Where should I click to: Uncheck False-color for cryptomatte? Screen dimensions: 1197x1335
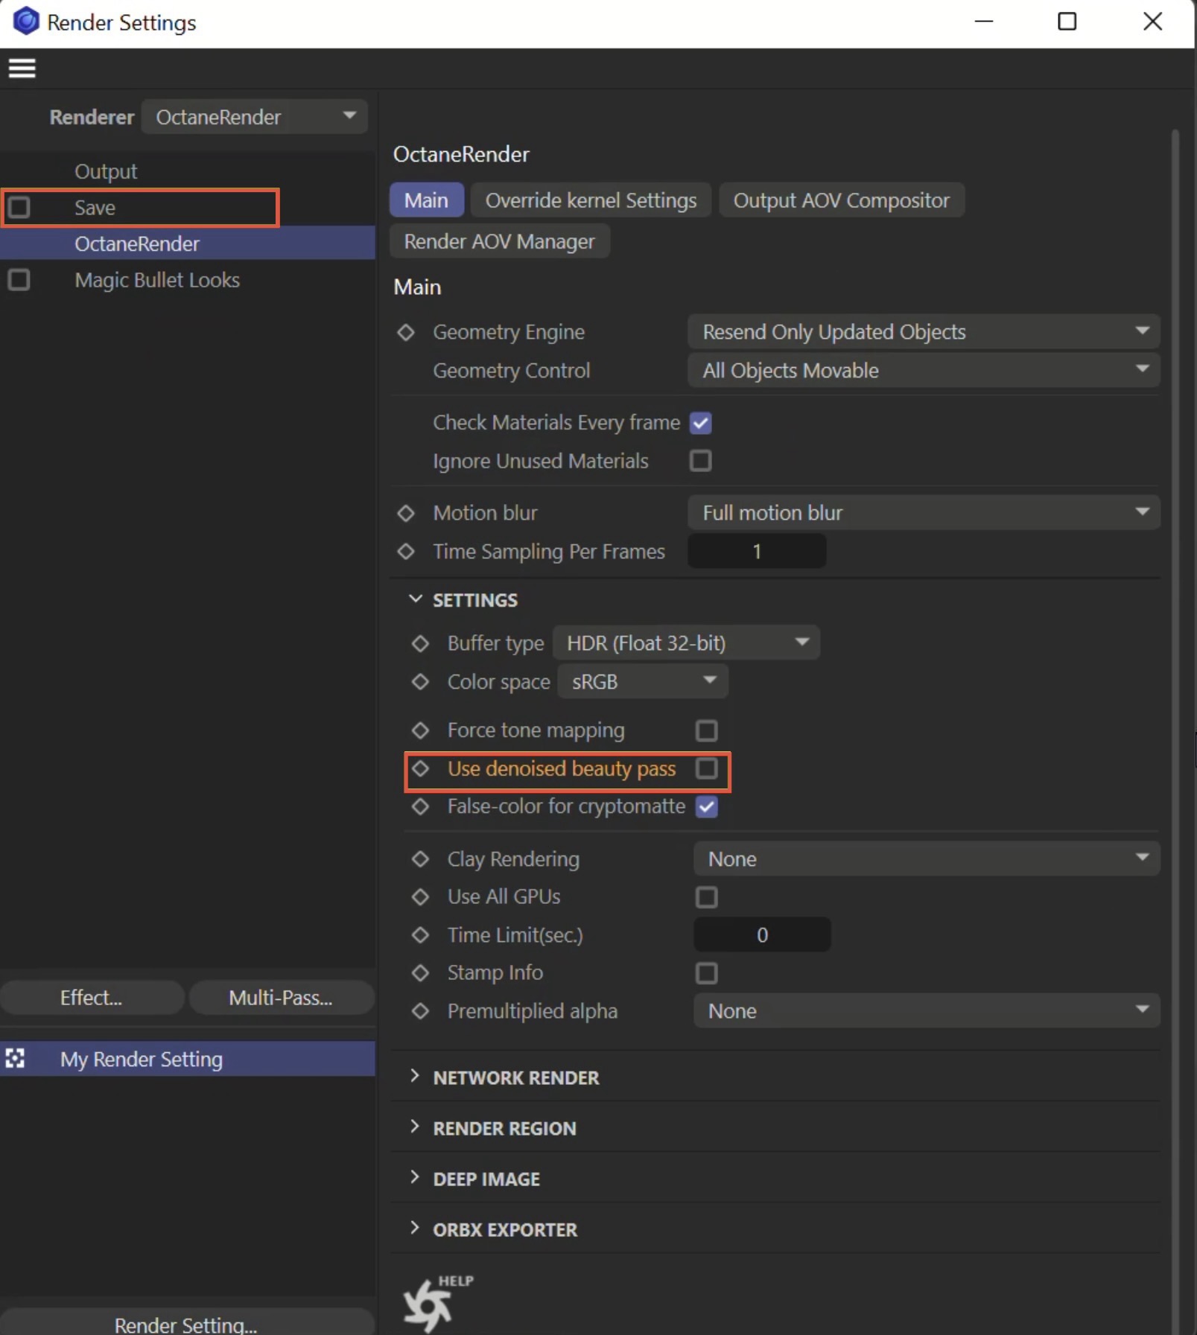pos(707,806)
